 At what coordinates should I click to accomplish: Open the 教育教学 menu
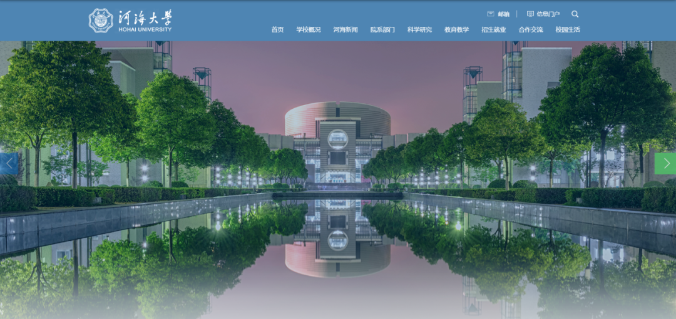[456, 30]
